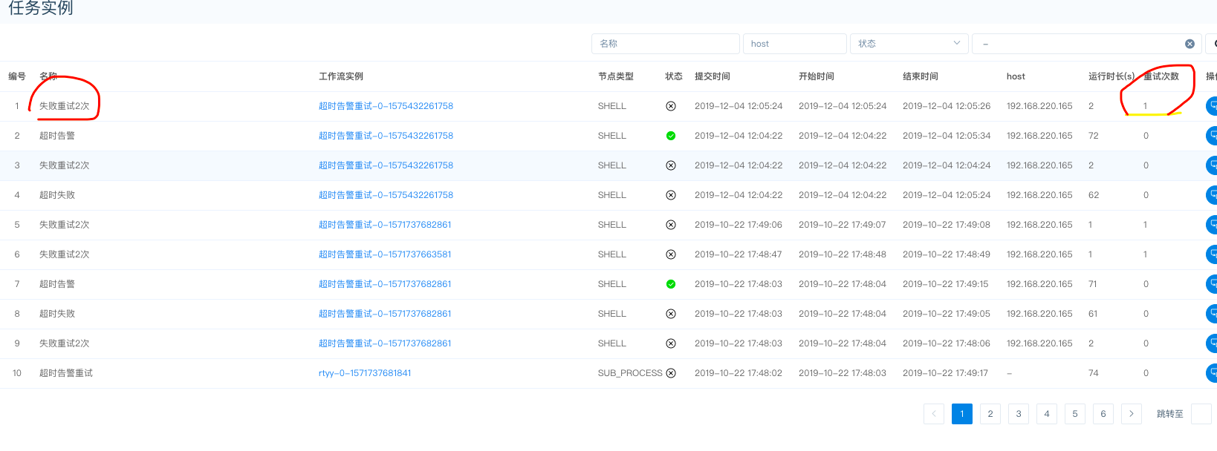Go to page 6
Viewport: 1217px width, 451px height.
tap(1103, 414)
